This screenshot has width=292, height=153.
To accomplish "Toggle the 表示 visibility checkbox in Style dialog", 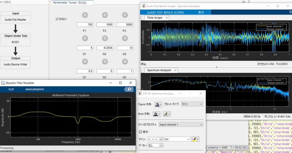I will 141,132.
